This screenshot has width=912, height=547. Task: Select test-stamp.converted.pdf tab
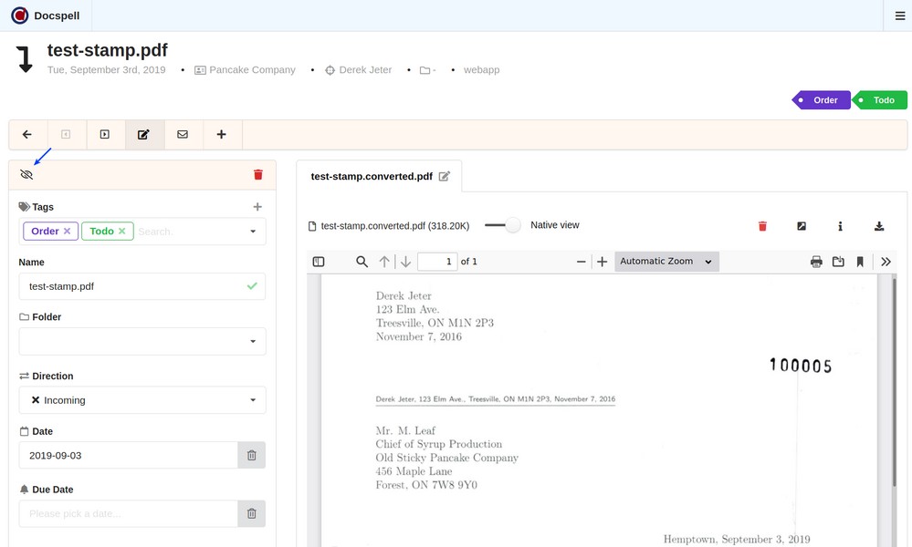[x=372, y=176]
